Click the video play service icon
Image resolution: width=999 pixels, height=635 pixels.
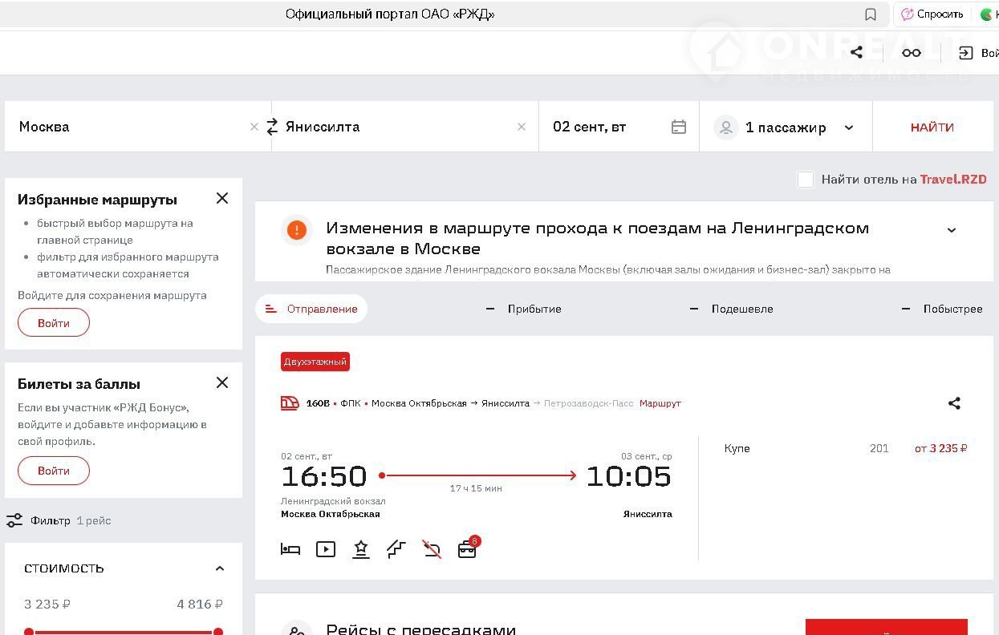(x=326, y=549)
